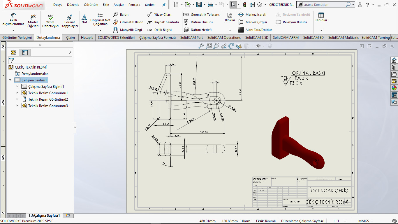Image resolution: width=398 pixels, height=224 pixels.
Task: Open the SolidCAM Operations tab
Action: [224, 38]
